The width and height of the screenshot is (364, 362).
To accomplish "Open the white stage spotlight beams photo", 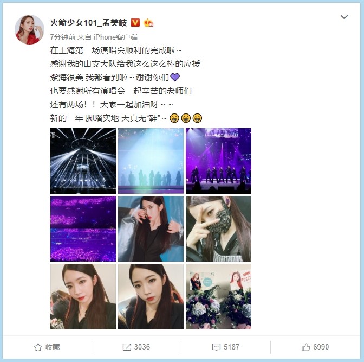I will click(83, 161).
